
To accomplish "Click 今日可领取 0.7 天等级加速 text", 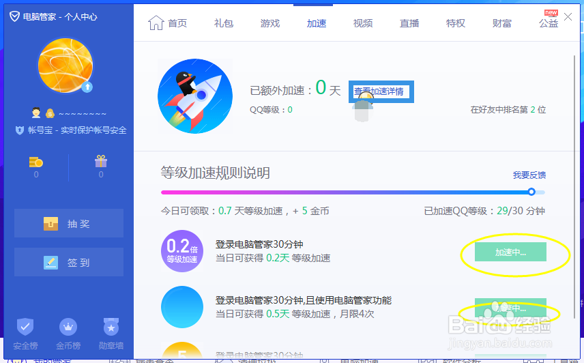I will click(x=222, y=211).
